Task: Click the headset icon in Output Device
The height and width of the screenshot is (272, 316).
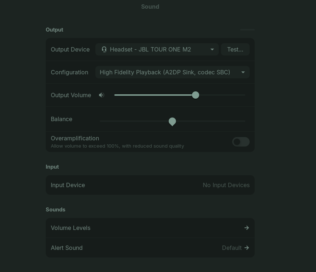Action: coord(104,49)
